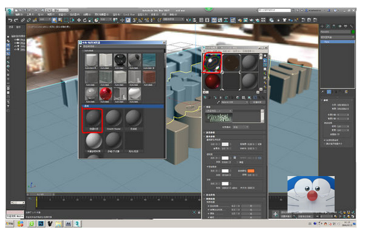Toggle the topmost map checkbox in Material Editor
This screenshot has height=244, width=366.
click(x=208, y=206)
